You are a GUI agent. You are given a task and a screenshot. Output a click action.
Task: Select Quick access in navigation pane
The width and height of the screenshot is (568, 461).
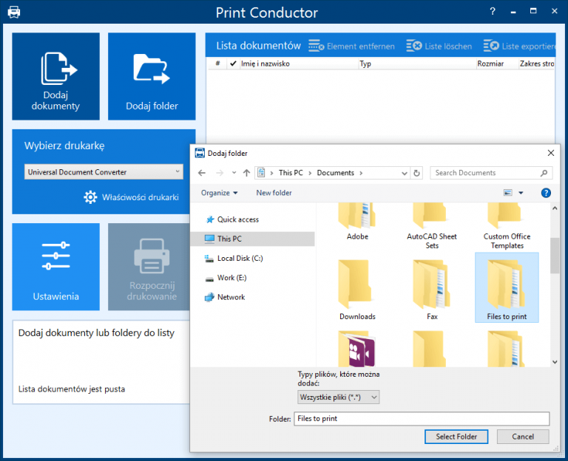(x=237, y=219)
